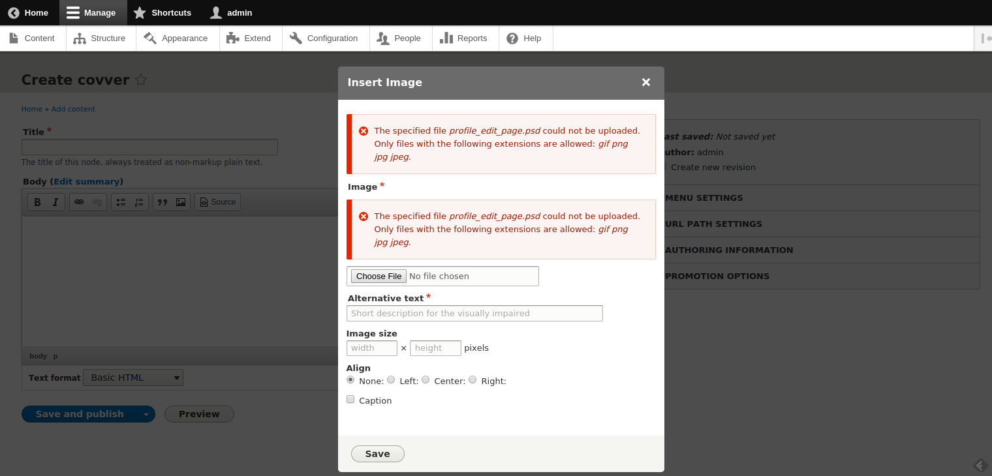
Task: Follow the Add content breadcrumb link
Action: point(73,109)
